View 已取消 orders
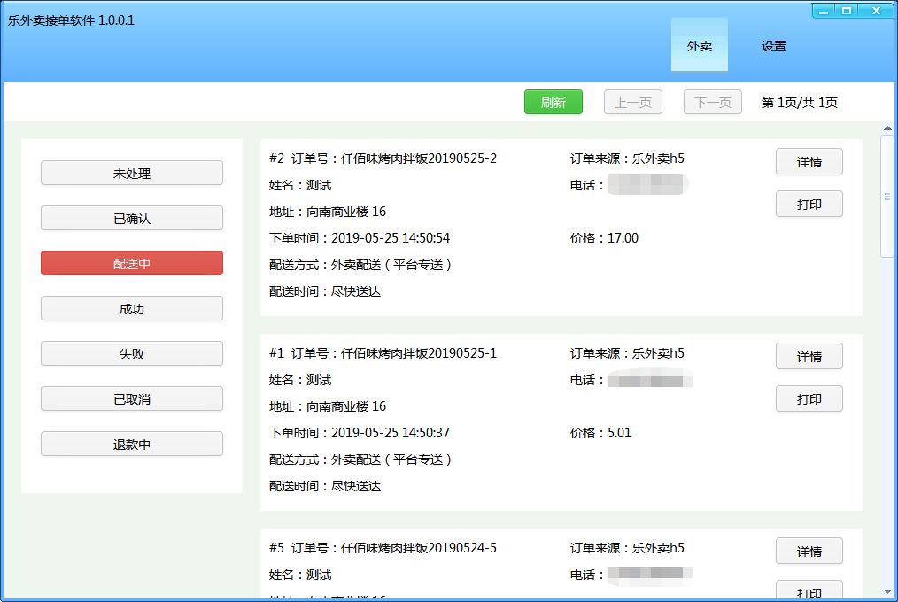Viewport: 898px width, 602px height. (132, 399)
